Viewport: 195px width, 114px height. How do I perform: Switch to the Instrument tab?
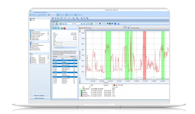pyautogui.click(x=33, y=15)
